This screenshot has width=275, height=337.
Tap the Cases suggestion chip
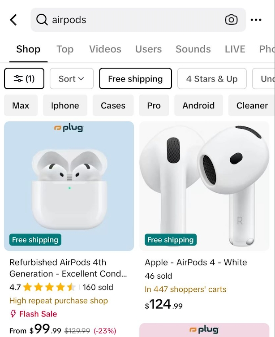113,106
